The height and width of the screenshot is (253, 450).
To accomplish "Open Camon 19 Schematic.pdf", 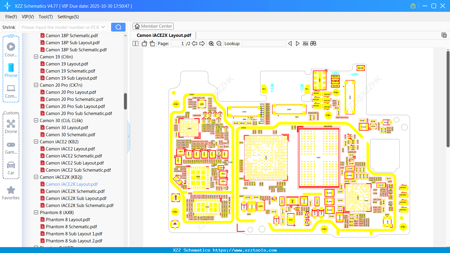I will (x=71, y=71).
